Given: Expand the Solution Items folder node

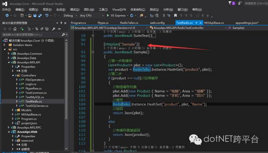Looking at the screenshot, I should tap(5, 45).
